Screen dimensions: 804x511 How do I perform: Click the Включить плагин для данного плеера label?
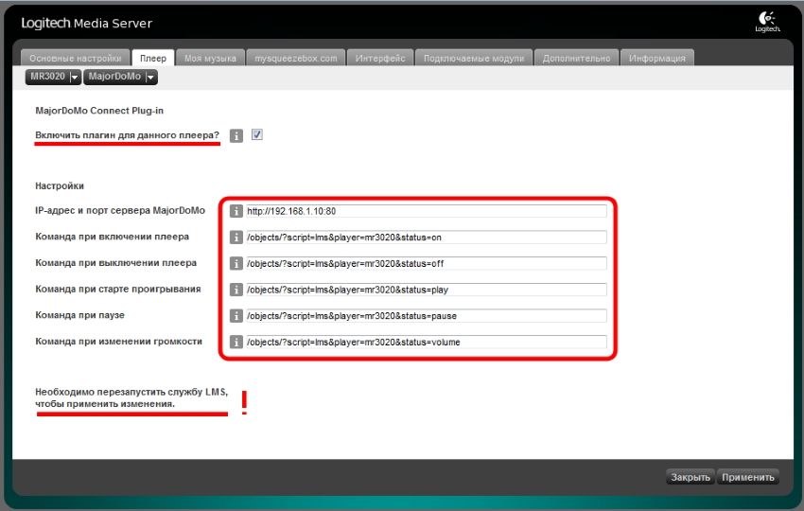click(x=127, y=135)
